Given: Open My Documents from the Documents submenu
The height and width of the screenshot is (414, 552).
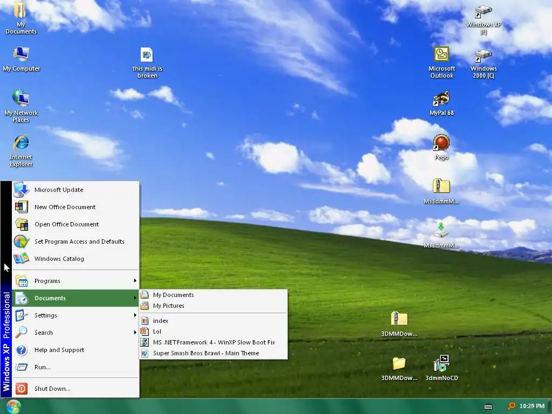Looking at the screenshot, I should click(213, 295).
